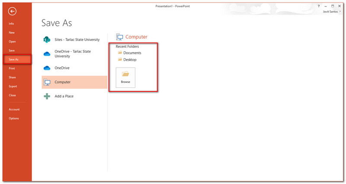The width and height of the screenshot is (346, 184).
Task: Minimize the PowerPoint window
Action: (x=326, y=6)
